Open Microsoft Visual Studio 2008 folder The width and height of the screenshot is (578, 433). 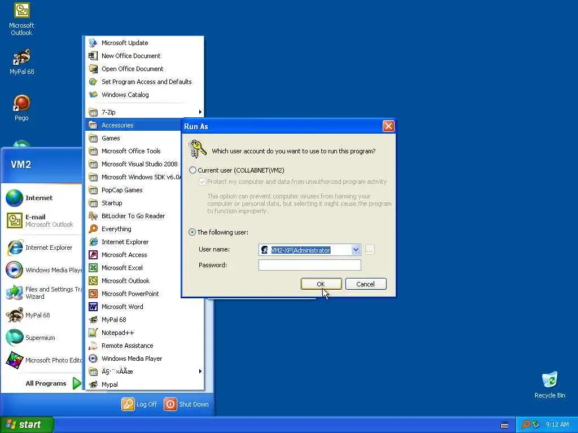pos(133,164)
